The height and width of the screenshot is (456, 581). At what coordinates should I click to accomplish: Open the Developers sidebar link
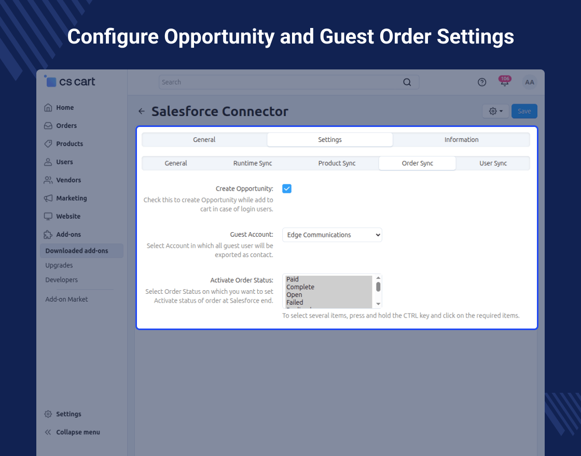coord(62,280)
